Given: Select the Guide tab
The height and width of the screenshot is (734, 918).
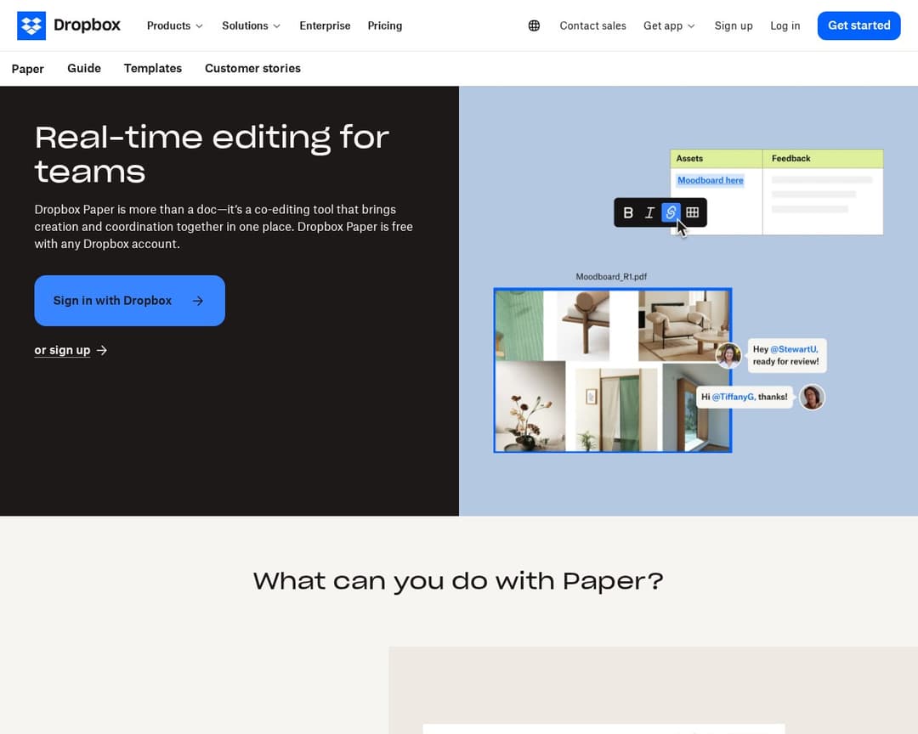Looking at the screenshot, I should coord(83,69).
